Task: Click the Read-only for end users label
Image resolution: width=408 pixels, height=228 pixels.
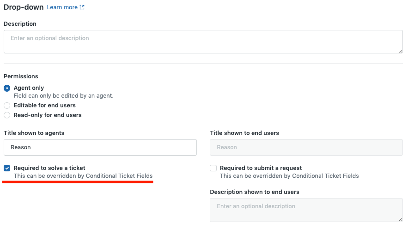Action: point(48,115)
